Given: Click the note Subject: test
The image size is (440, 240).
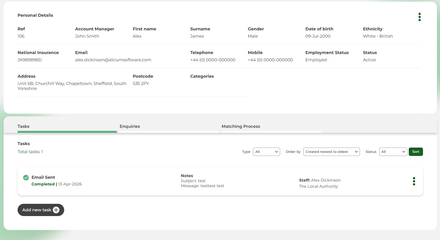Looking at the screenshot, I should (x=193, y=181).
